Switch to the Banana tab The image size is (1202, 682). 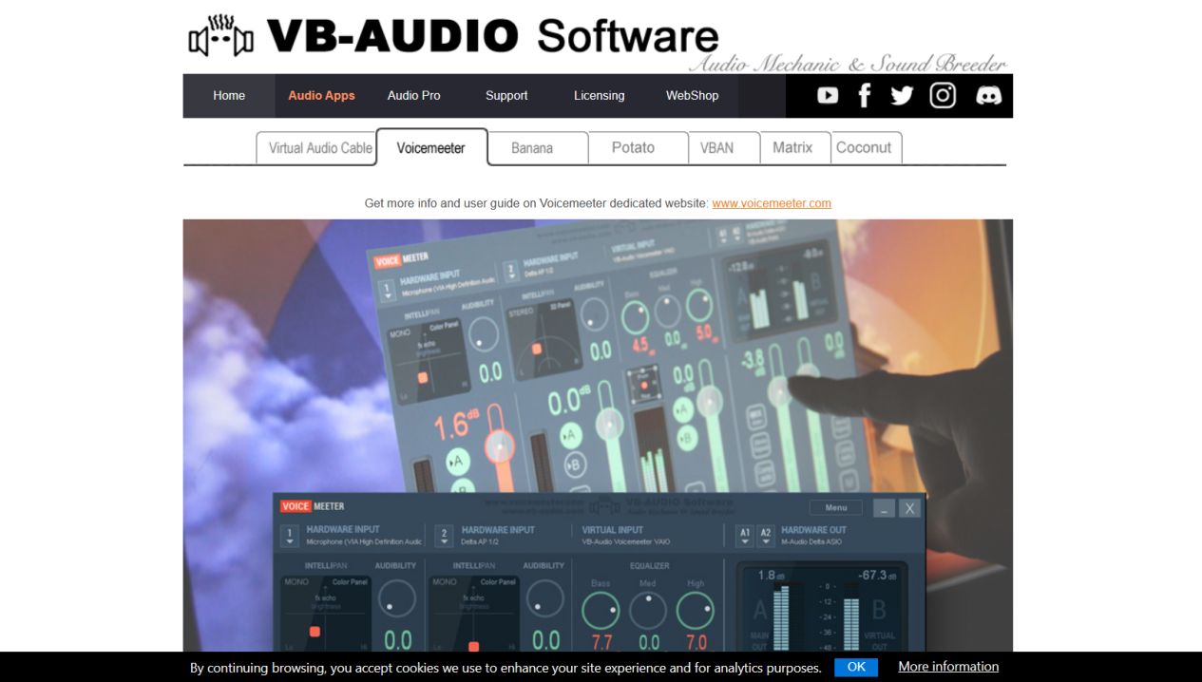point(537,148)
